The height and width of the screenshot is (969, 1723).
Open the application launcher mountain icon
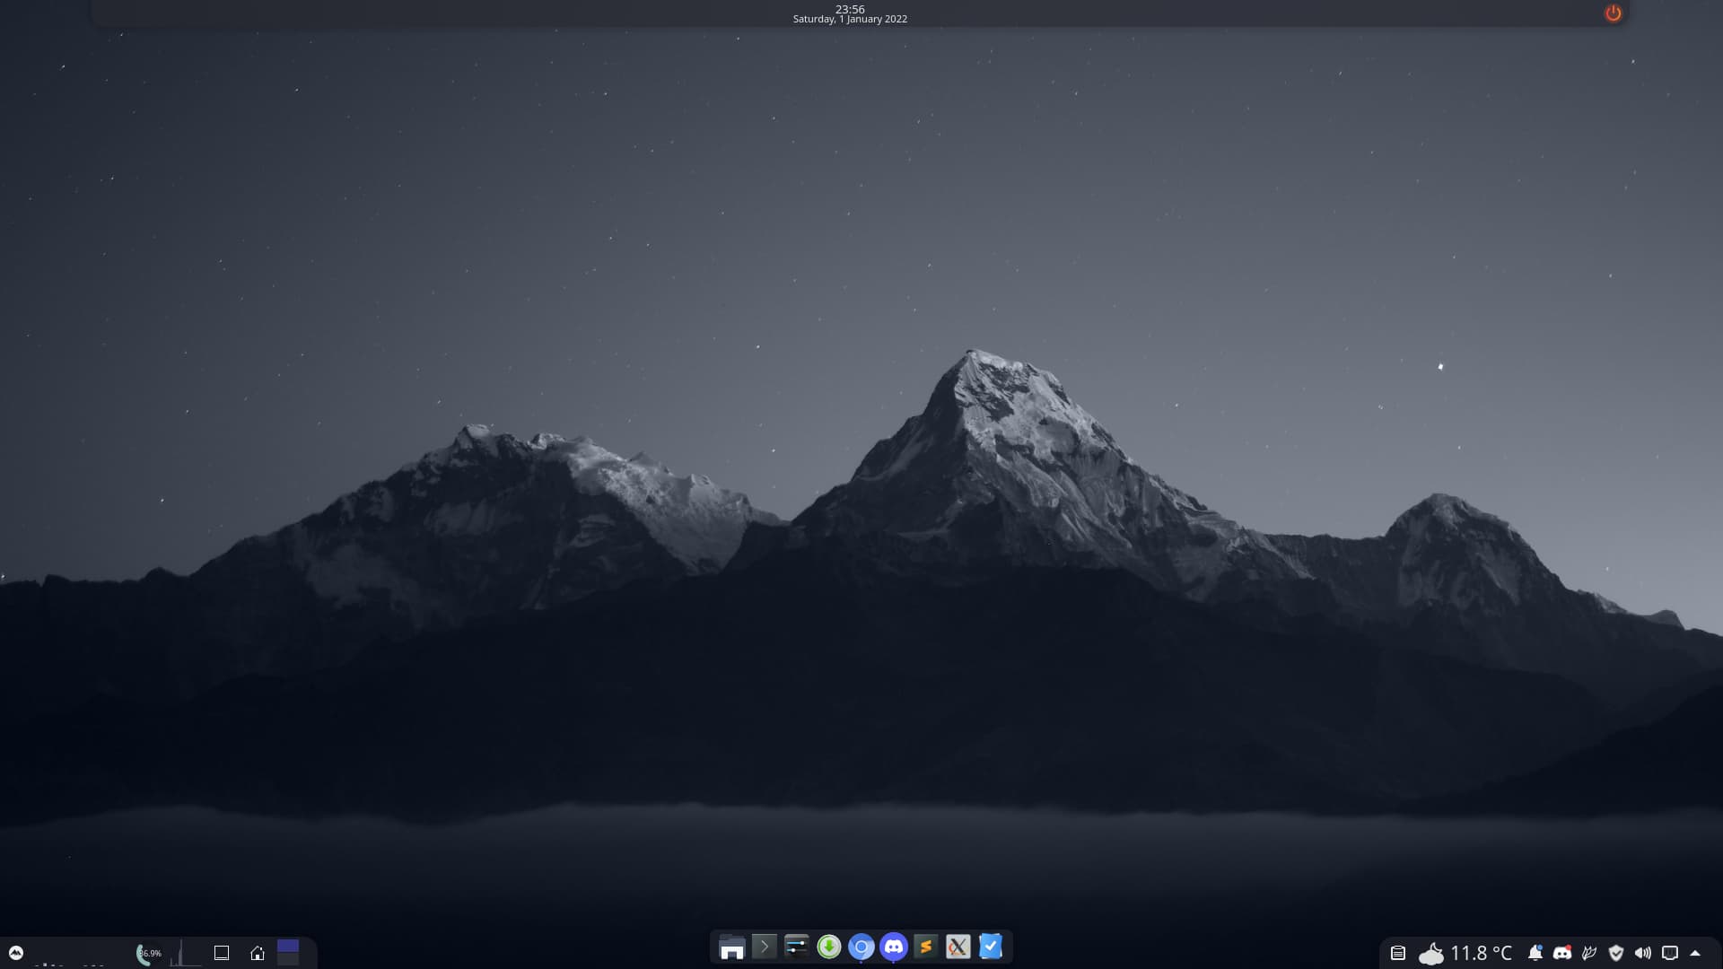[15, 953]
